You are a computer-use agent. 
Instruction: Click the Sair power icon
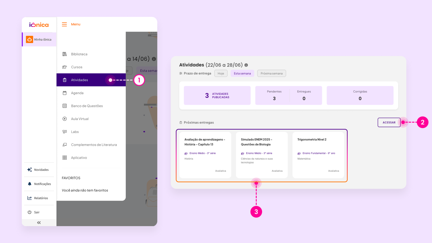pyautogui.click(x=30, y=212)
